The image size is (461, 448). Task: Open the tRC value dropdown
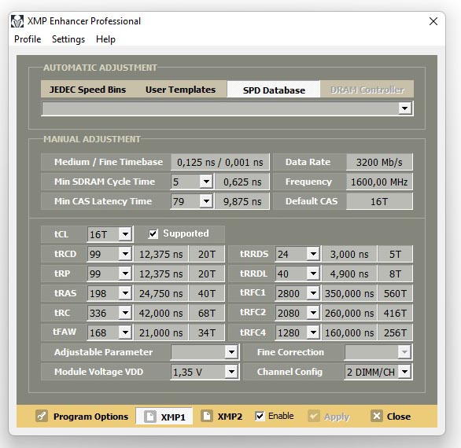coord(125,313)
